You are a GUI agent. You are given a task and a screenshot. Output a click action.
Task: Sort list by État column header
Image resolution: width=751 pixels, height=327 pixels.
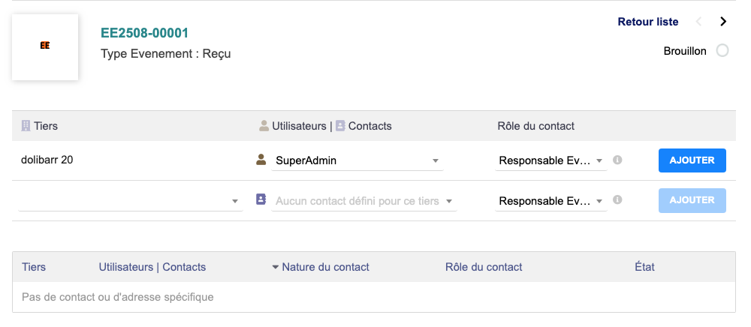pos(644,267)
